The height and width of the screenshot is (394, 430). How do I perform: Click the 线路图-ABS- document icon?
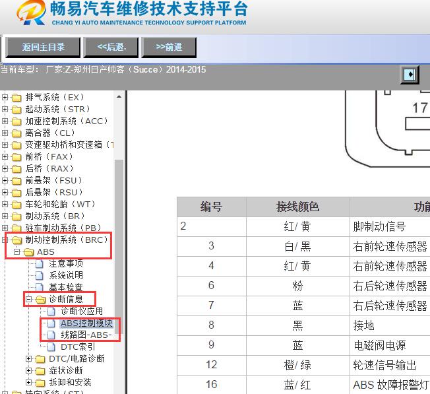pos(51,335)
